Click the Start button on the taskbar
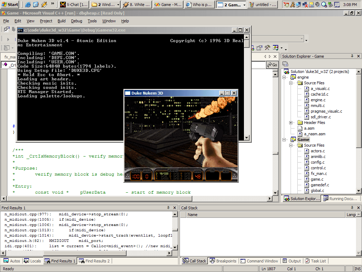 [x=10, y=4]
